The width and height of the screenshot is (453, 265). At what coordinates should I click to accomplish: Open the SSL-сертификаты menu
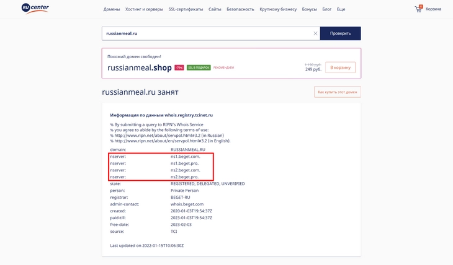click(186, 9)
